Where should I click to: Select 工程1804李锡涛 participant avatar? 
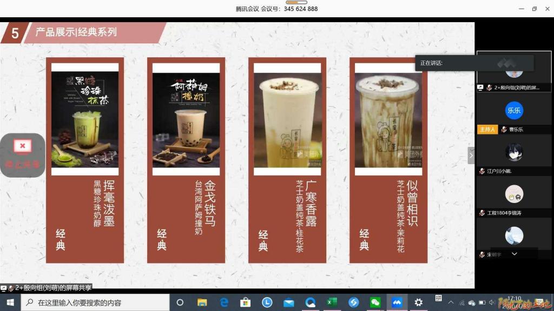tap(514, 193)
